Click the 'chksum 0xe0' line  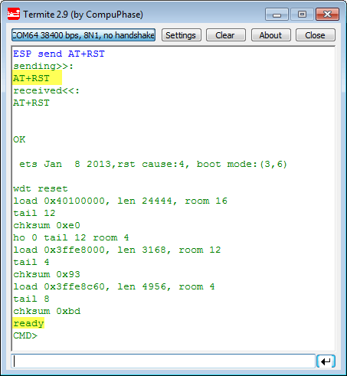click(x=47, y=225)
